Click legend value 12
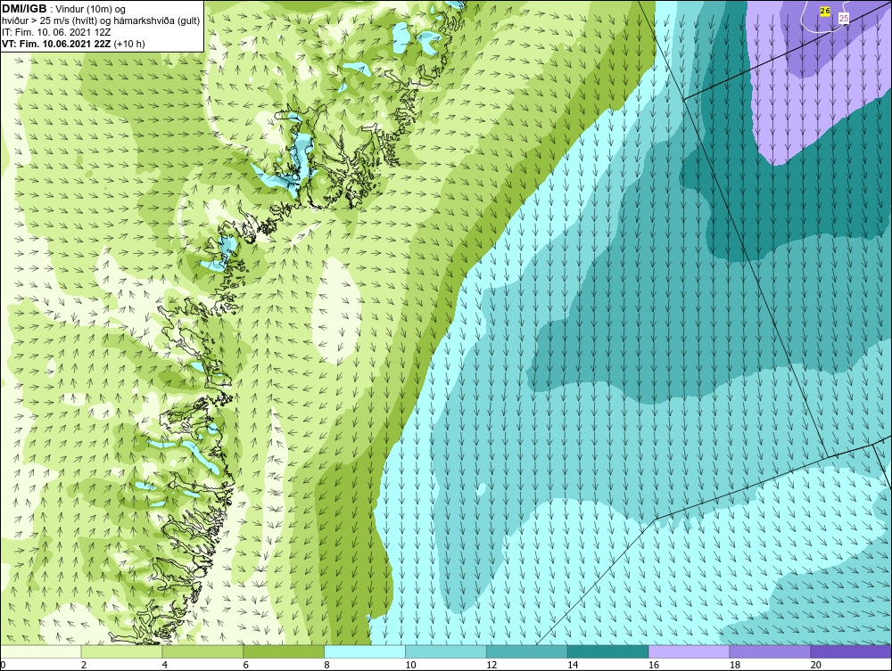The width and height of the screenshot is (892, 671). pos(491,665)
